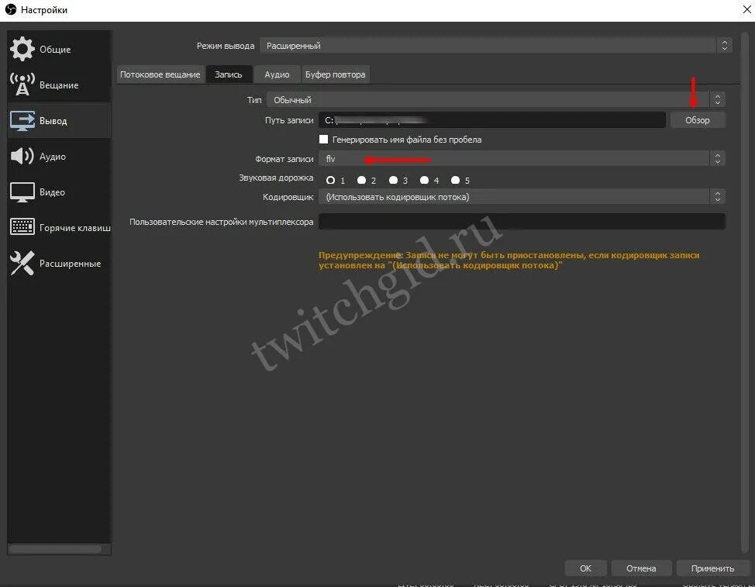Screen dimensions: 755x587
Task: Click the Режим вывода dropdown arrows
Action: click(724, 45)
